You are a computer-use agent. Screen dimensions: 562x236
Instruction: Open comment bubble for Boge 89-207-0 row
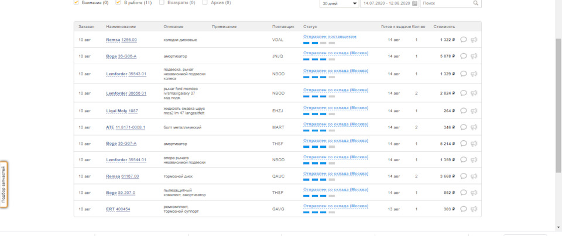click(x=463, y=192)
